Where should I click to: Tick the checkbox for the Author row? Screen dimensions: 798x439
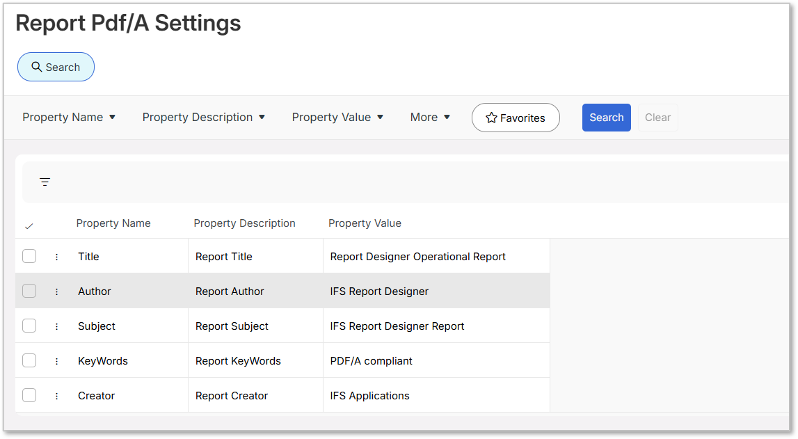(x=29, y=291)
